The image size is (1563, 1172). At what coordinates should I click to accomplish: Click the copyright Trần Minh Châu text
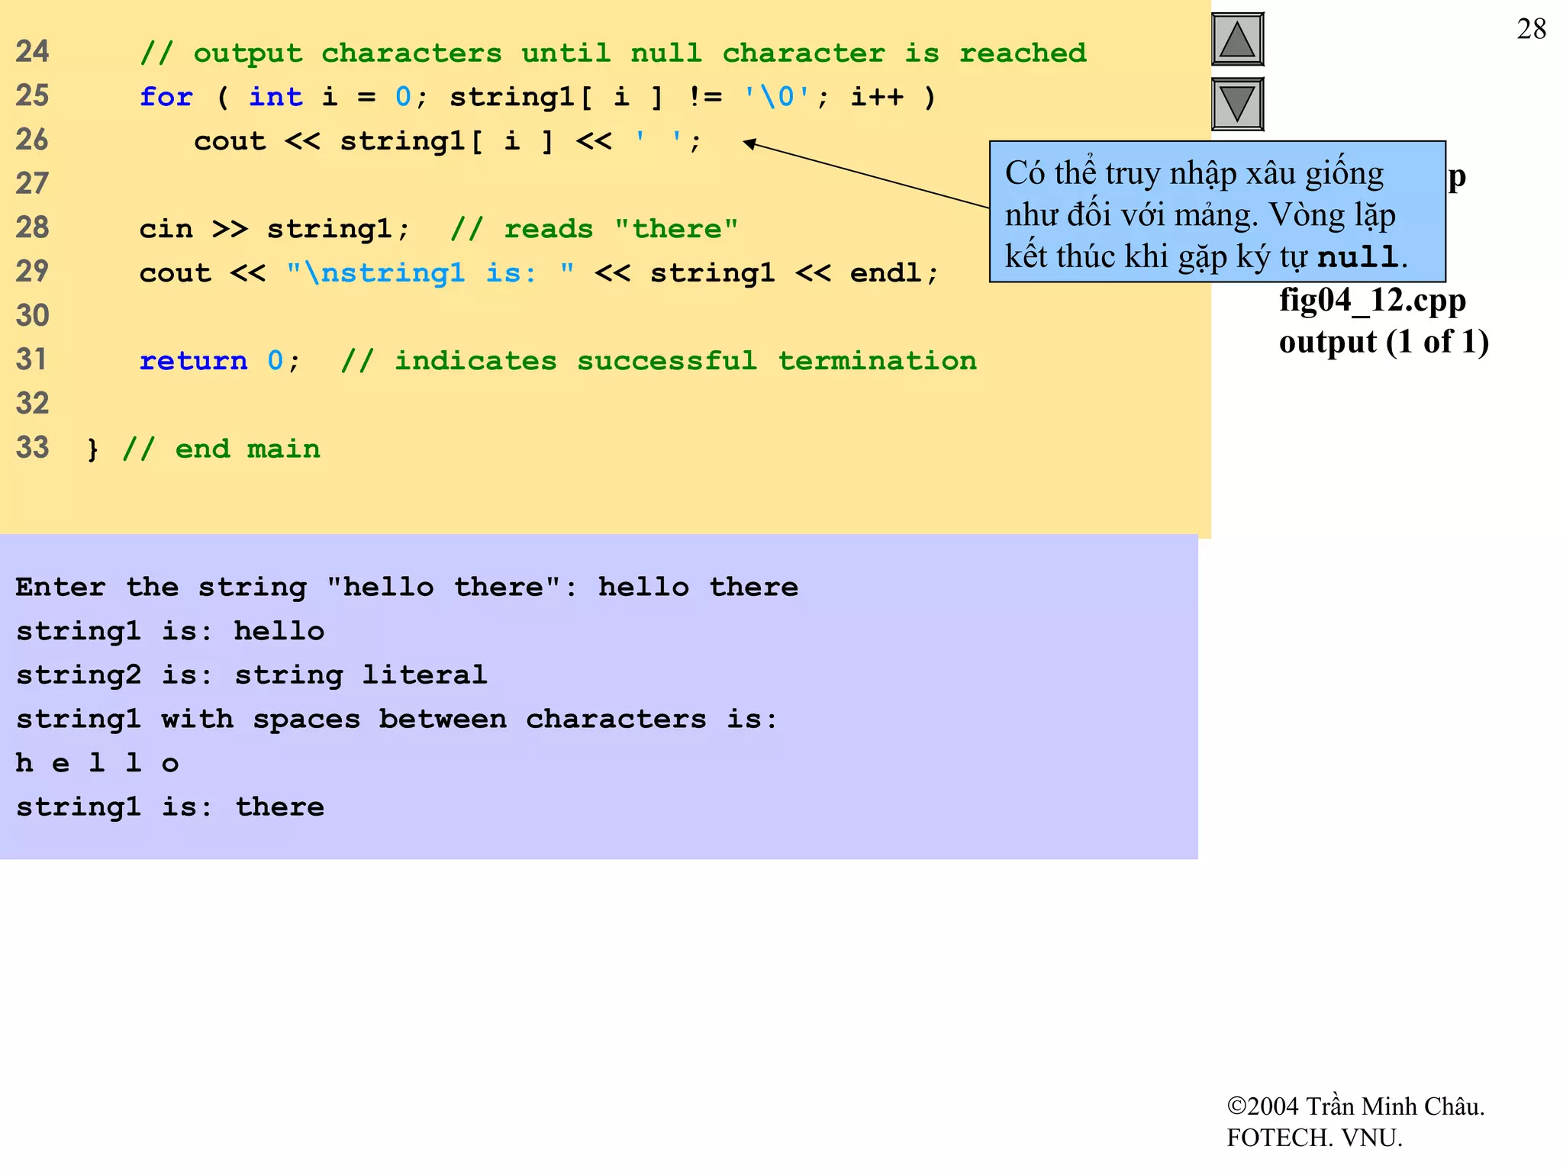1355,1106
